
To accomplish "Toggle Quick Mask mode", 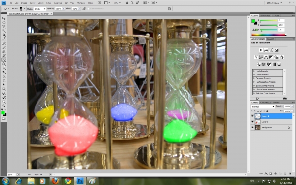I will tap(4, 119).
